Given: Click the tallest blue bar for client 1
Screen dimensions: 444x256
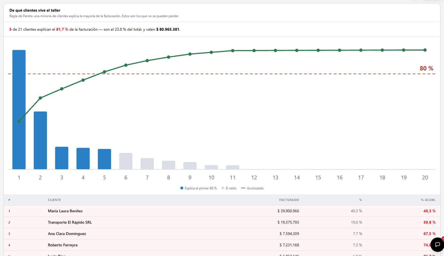Looking at the screenshot, I should tap(19, 109).
